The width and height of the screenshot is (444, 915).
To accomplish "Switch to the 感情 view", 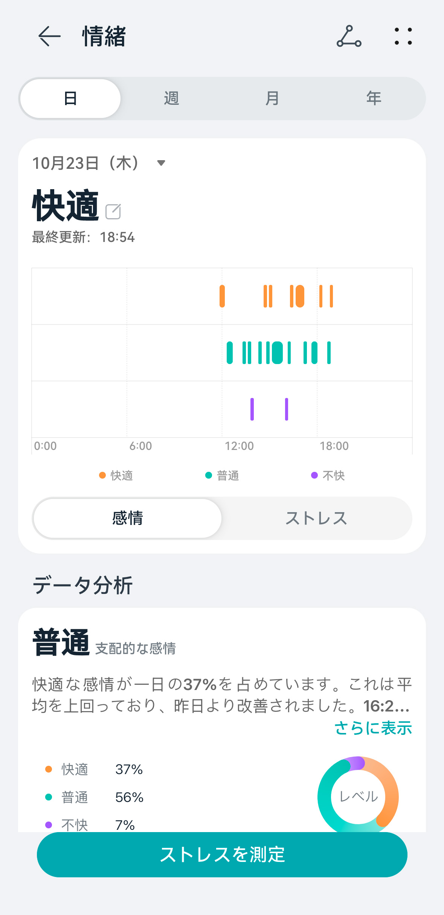I will pos(128,518).
